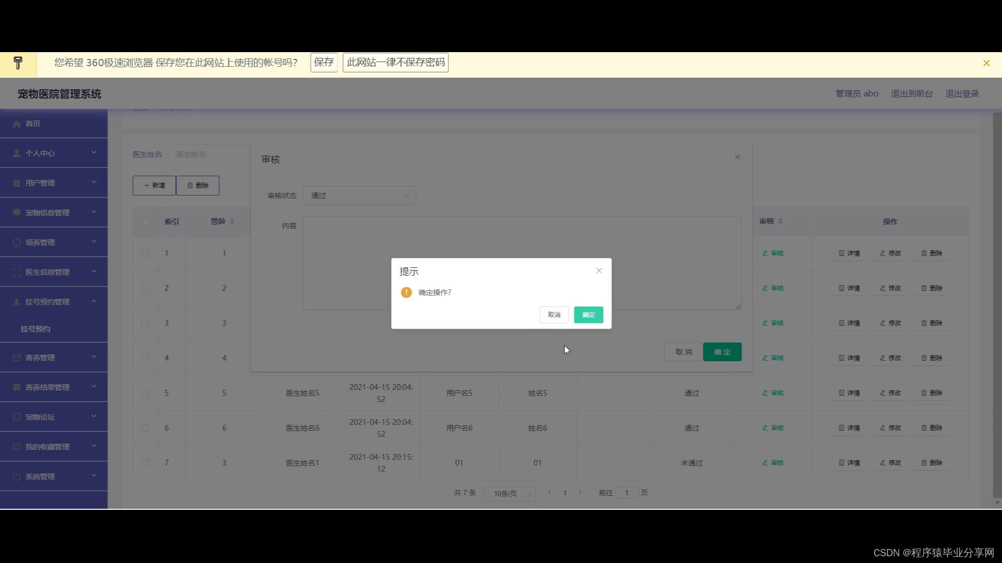Check the checkbox for row 7
The height and width of the screenshot is (563, 1002).
tap(145, 463)
